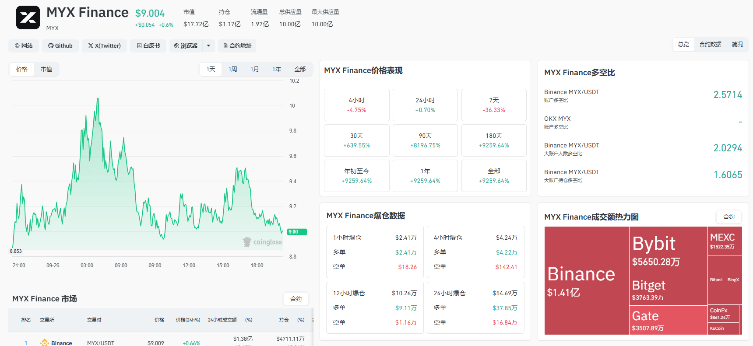Open the X(Twitter) profile button
Screen dimensions: 753x346
point(104,45)
